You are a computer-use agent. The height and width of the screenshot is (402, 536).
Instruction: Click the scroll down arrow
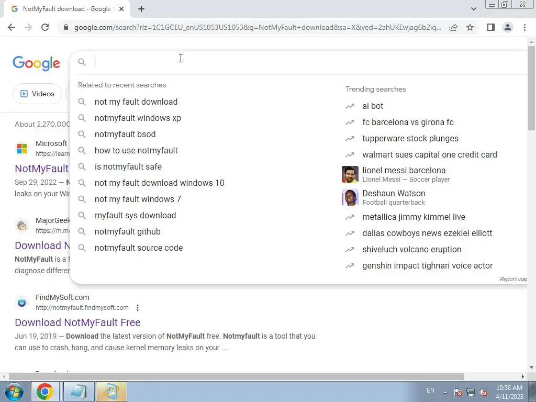point(532,368)
